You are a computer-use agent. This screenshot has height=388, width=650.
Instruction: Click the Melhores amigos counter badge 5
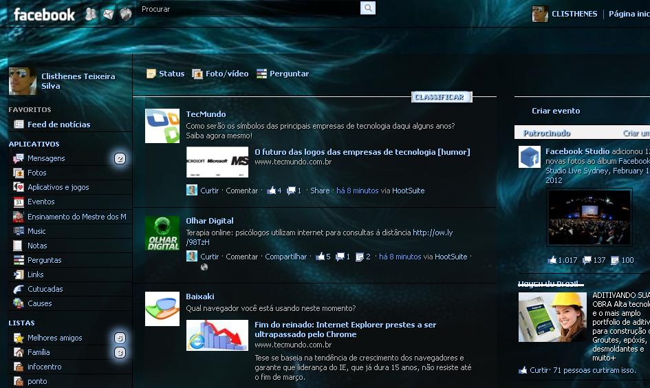click(120, 338)
